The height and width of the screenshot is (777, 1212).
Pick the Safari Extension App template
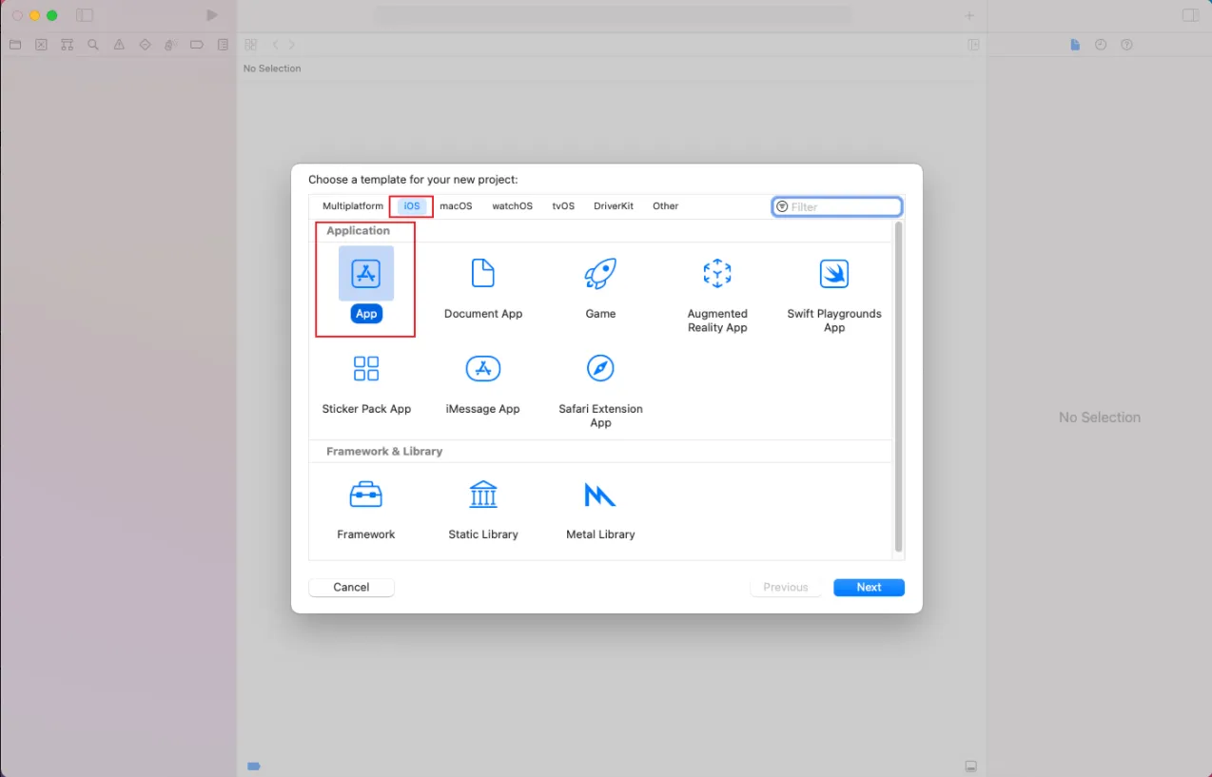tap(600, 391)
